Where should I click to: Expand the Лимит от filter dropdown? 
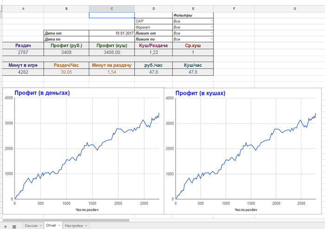(x=211, y=33)
